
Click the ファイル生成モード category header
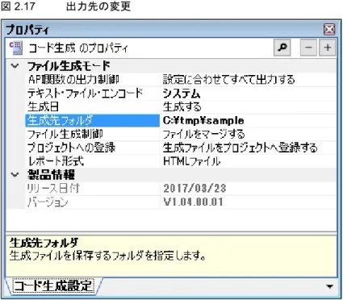(69, 66)
